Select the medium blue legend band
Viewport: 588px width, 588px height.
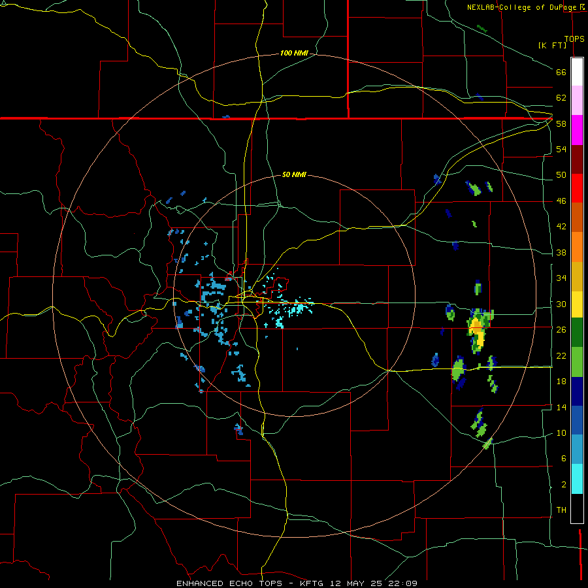pos(577,420)
